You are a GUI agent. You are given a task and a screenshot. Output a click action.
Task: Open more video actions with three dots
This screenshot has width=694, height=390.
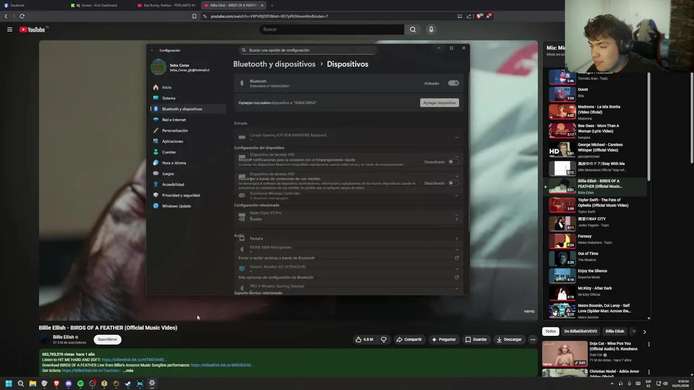pos(532,340)
